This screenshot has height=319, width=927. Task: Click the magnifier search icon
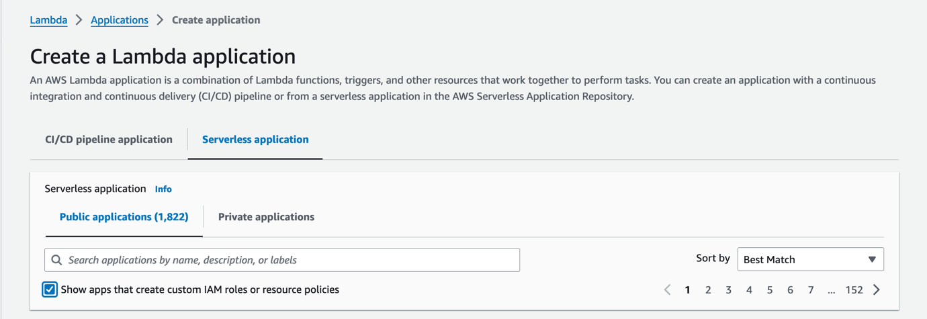pyautogui.click(x=57, y=260)
